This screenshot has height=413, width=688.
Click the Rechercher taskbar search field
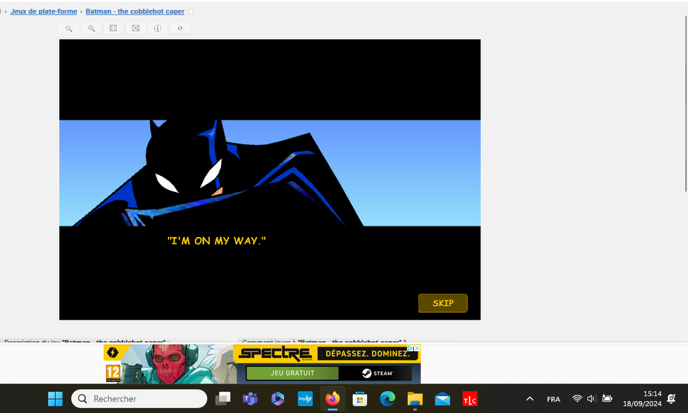click(x=139, y=399)
